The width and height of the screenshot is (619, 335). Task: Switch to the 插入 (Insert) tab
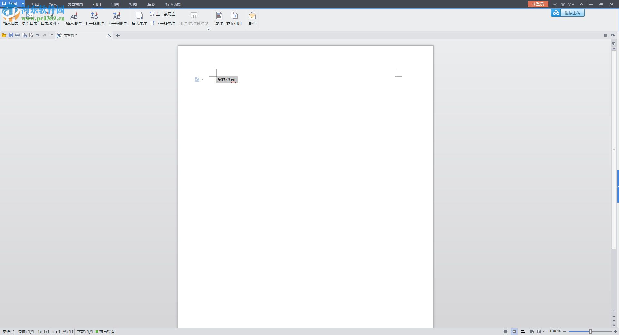coord(53,4)
